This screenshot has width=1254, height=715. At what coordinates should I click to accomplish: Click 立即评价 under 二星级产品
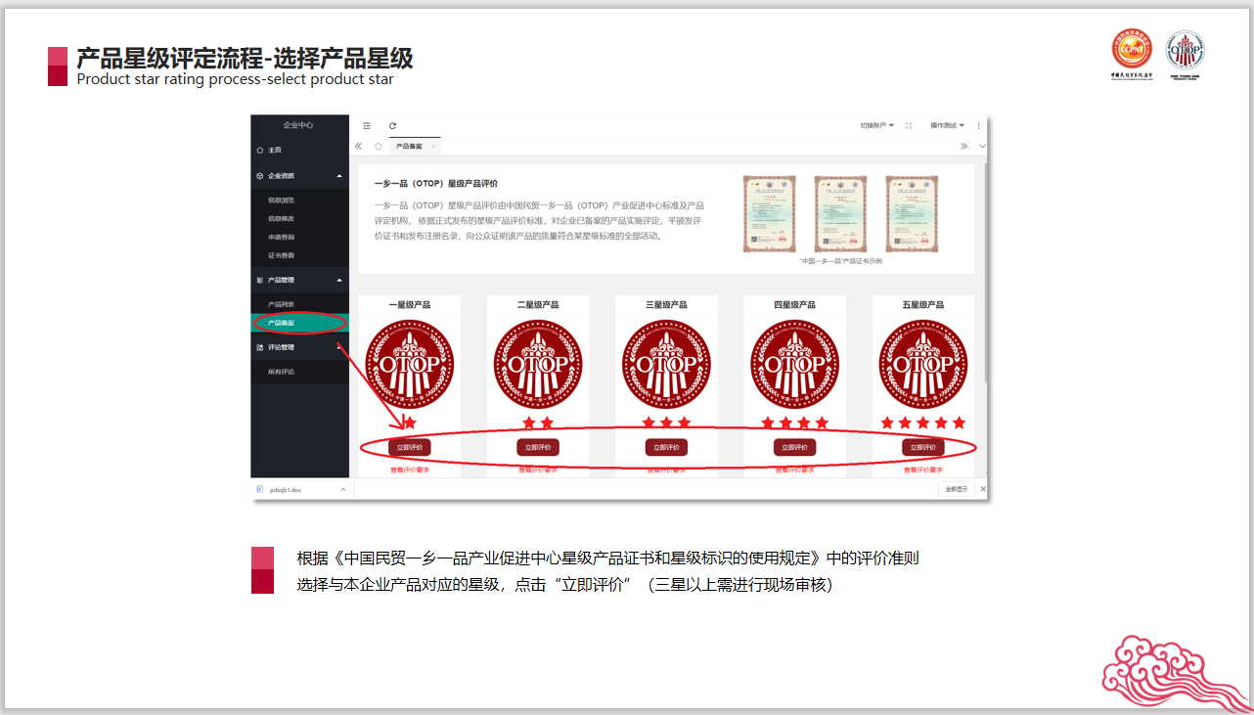point(538,447)
